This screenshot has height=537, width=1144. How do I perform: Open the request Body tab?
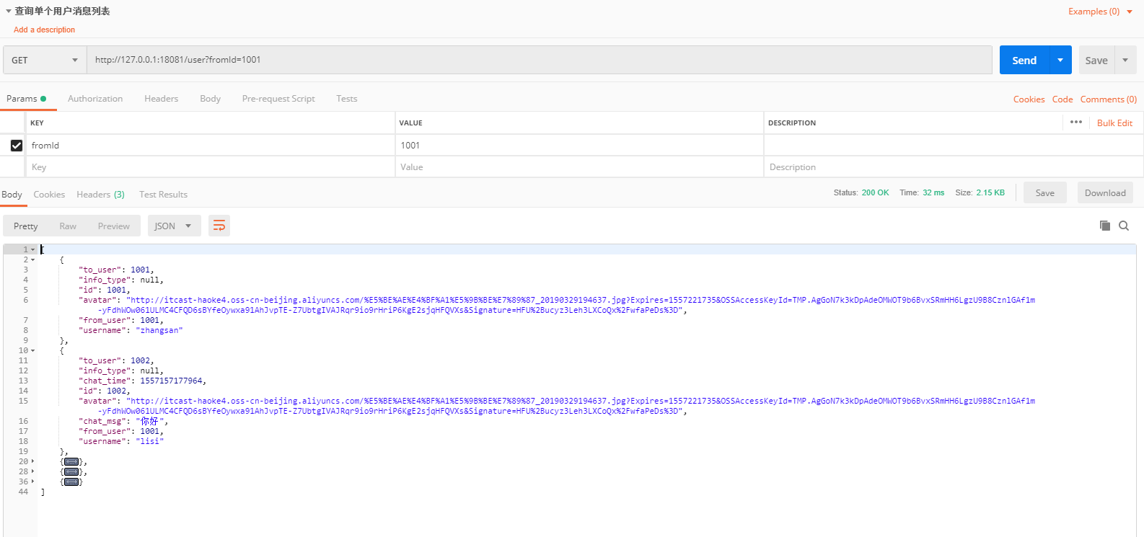[210, 99]
